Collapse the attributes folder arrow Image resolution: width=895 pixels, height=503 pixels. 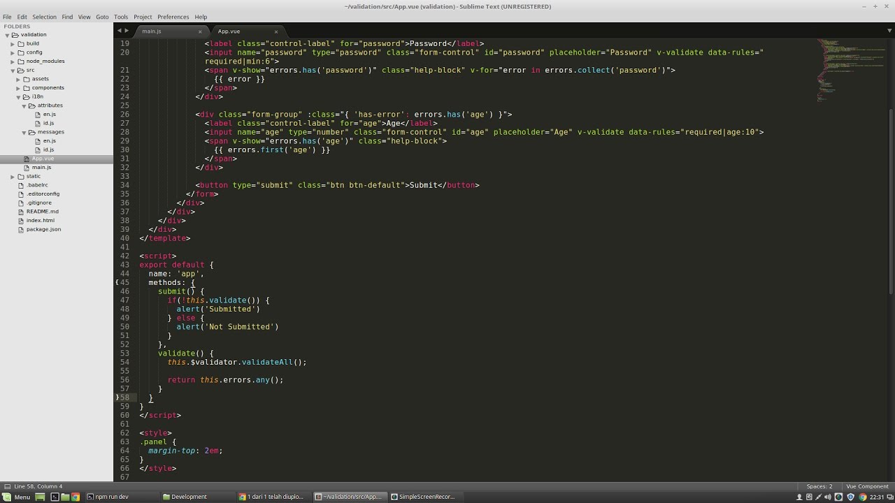(24, 105)
